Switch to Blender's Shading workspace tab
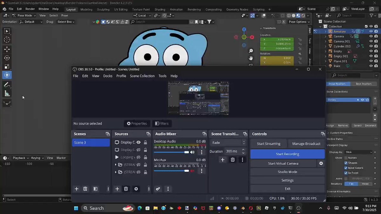This screenshot has height=214, width=381. coord(160,10)
